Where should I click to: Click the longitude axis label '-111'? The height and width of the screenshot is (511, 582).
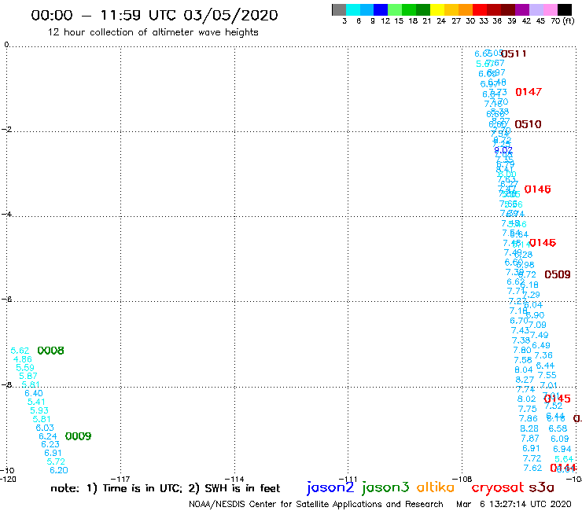(348, 479)
